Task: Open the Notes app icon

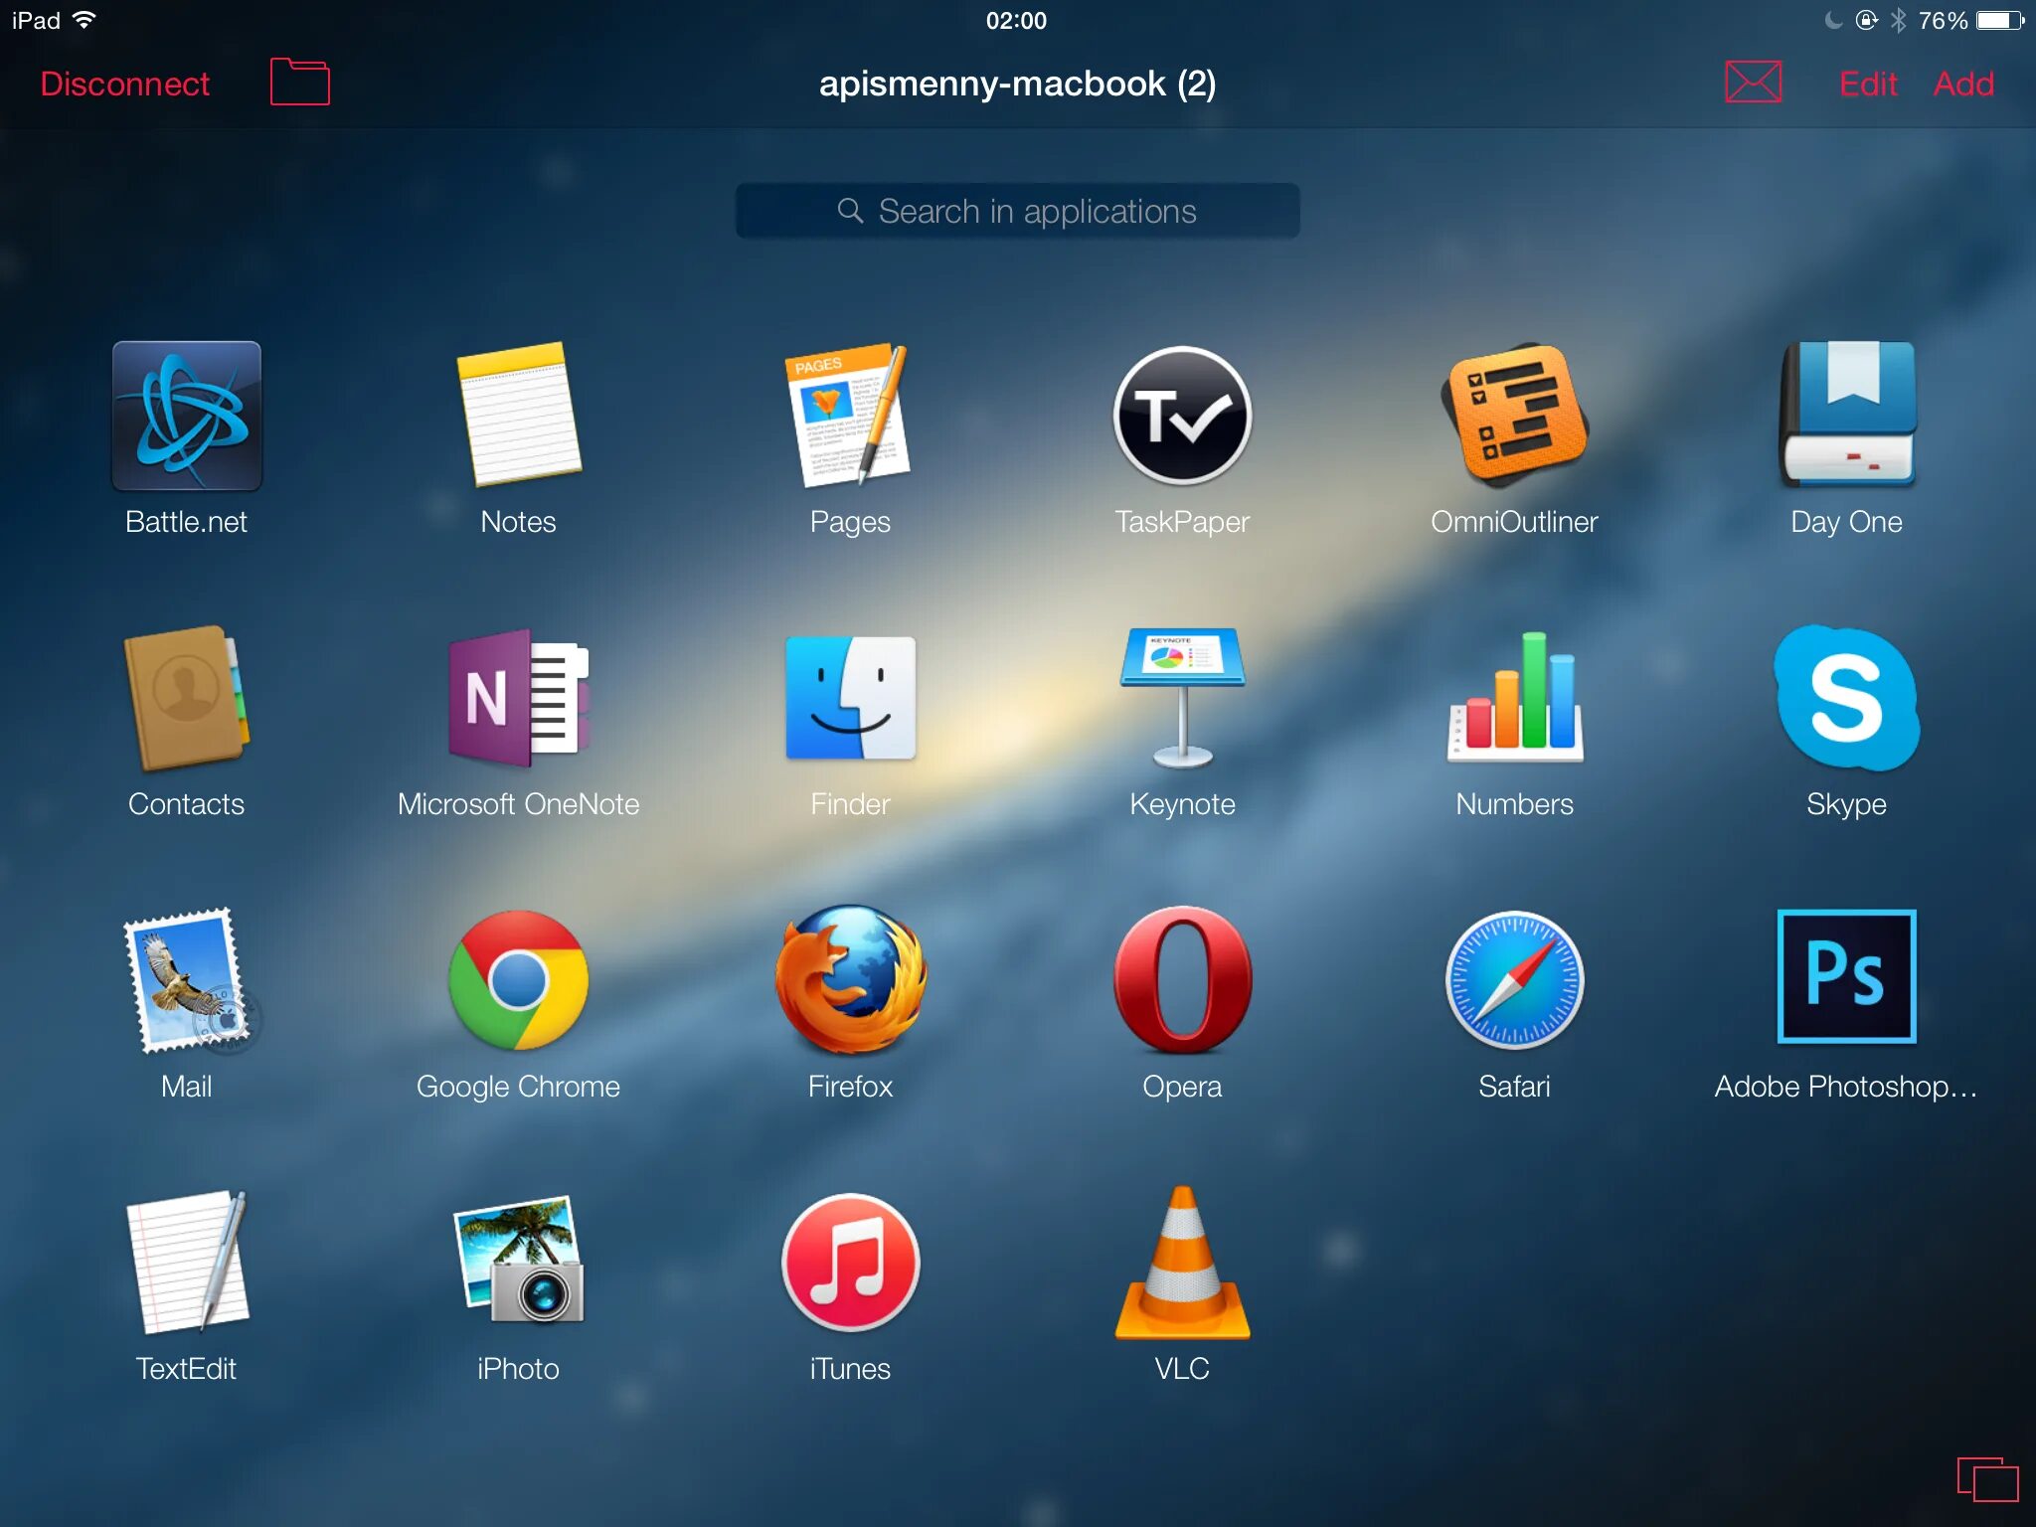Action: click(x=519, y=415)
